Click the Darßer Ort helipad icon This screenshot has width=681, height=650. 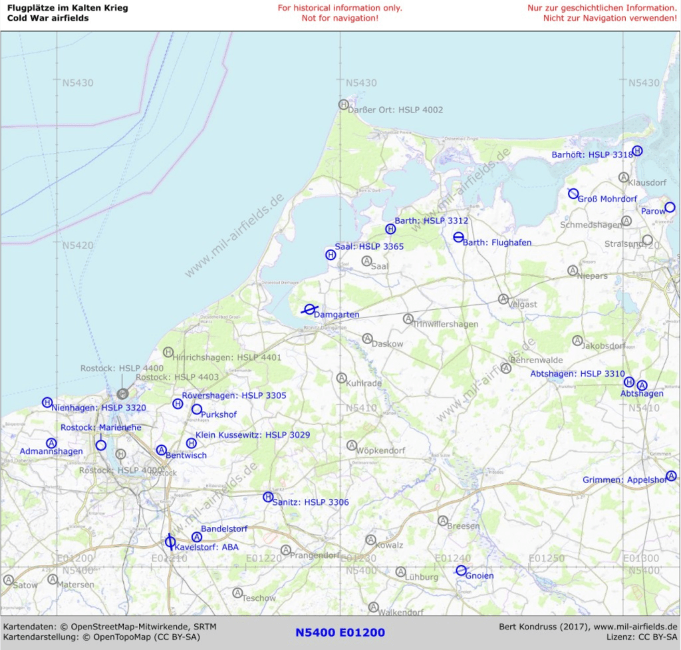pyautogui.click(x=343, y=104)
